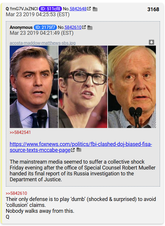Click image panel of man in striped shirt

point(132,87)
